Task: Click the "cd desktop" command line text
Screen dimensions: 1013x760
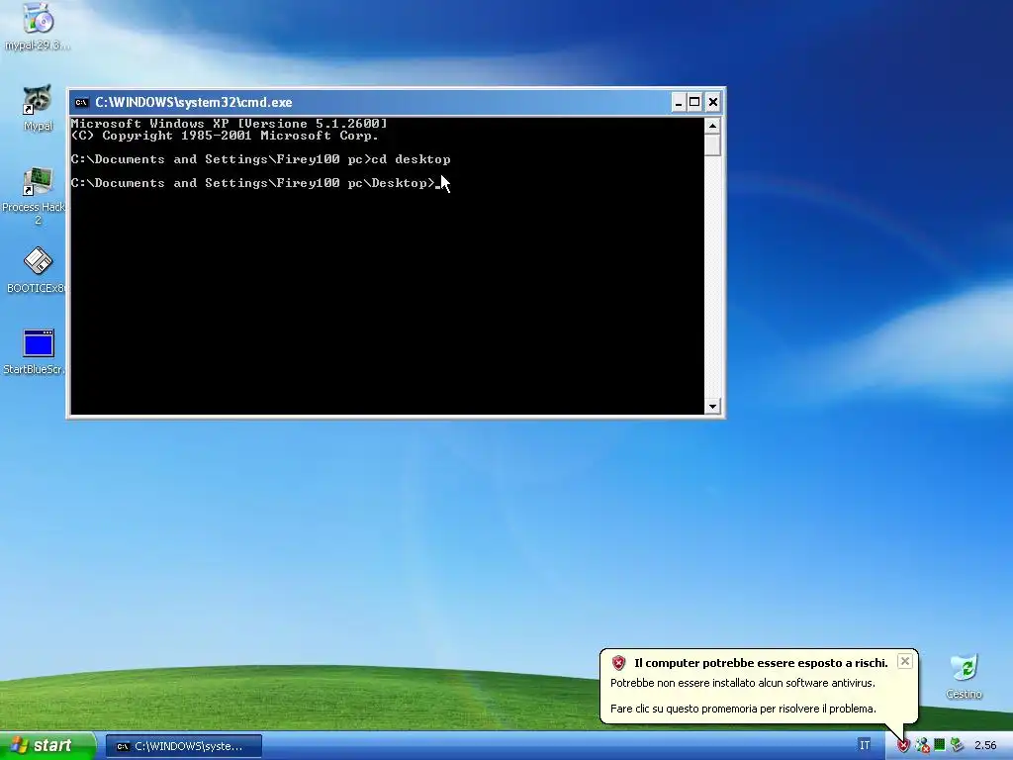Action: click(x=411, y=159)
